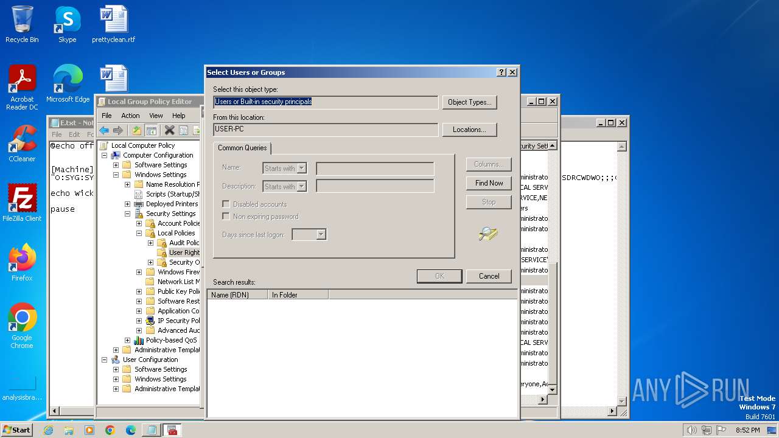Image resolution: width=779 pixels, height=438 pixels.
Task: Click object type field
Action: point(326,102)
